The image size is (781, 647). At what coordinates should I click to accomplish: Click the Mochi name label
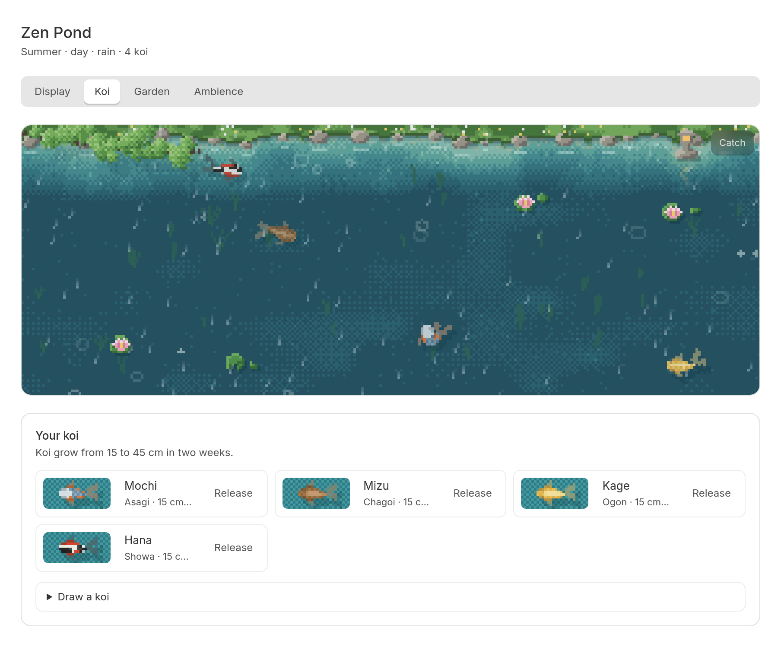pyautogui.click(x=141, y=486)
